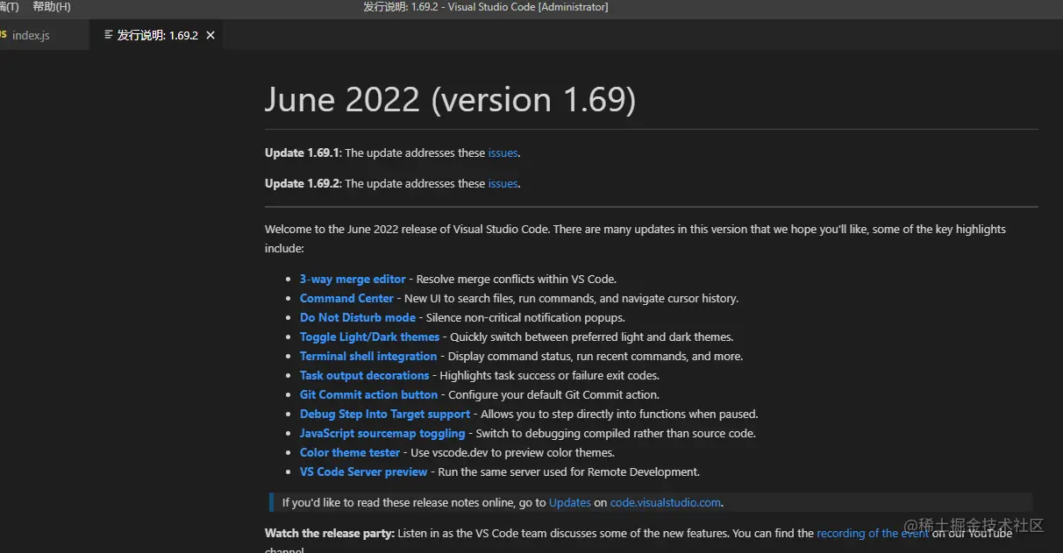Click the release notes tab icon
1063x553 pixels.
pyautogui.click(x=109, y=35)
